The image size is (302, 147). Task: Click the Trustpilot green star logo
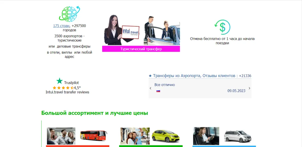coord(60,81)
